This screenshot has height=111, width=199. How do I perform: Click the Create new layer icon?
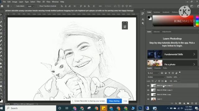click(192, 103)
